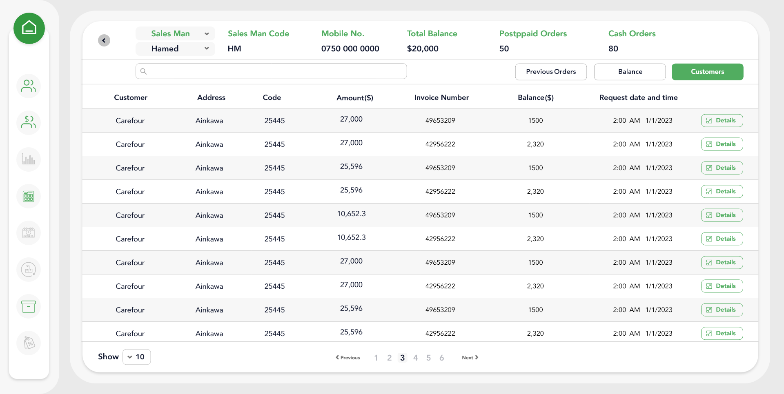Click the Code column header
Screen dimensions: 784x394
(272, 97)
